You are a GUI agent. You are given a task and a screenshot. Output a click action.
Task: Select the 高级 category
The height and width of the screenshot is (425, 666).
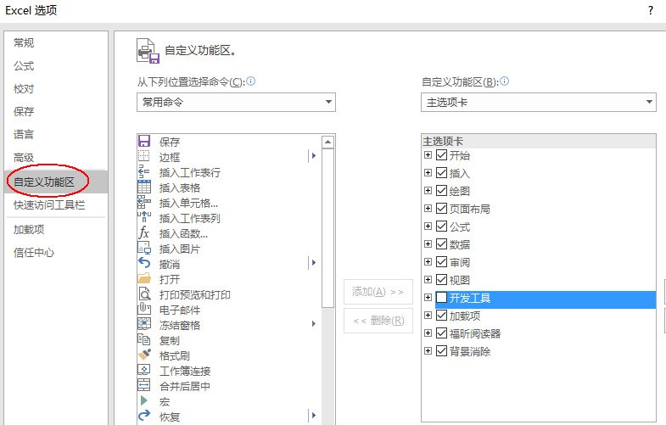click(24, 158)
